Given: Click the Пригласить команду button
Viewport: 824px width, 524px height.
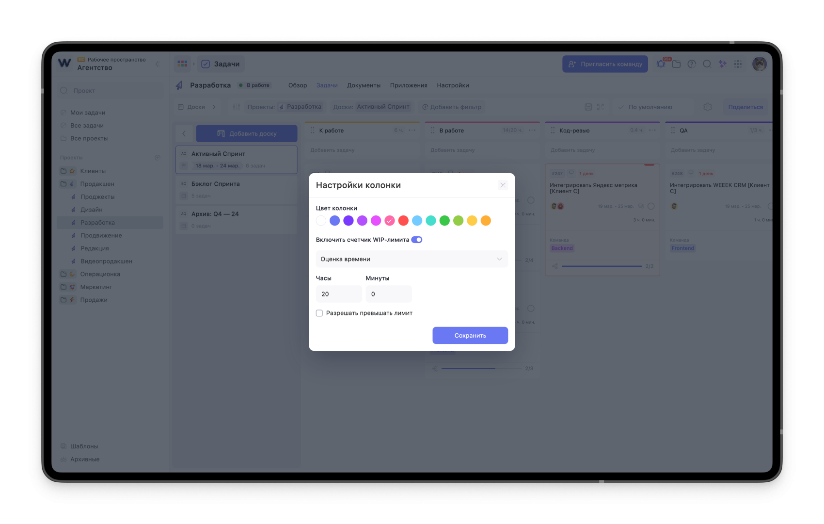Looking at the screenshot, I should pos(605,64).
